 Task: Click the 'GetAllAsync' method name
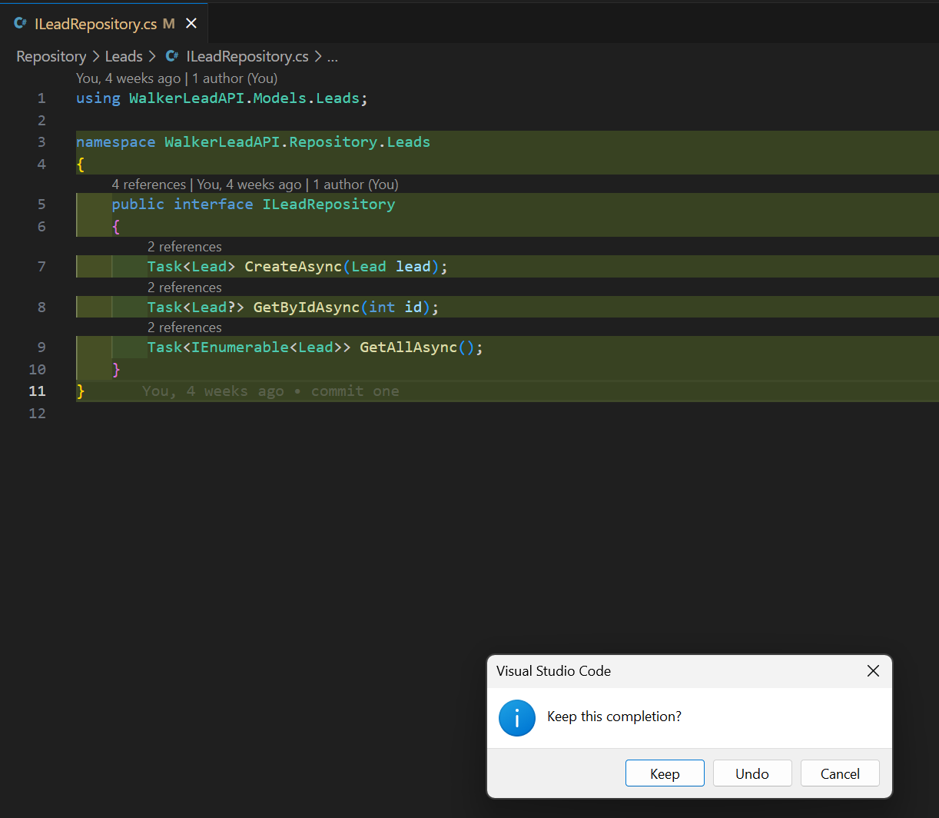click(409, 347)
